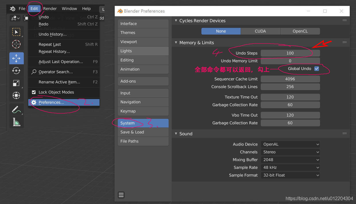Select the Transform tool
This screenshot has width=356, height=204.
pyautogui.click(x=16, y=95)
